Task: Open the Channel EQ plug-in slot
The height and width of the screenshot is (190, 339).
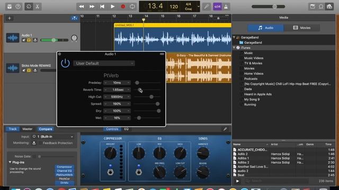Action: click(64, 171)
